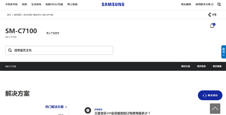Image resolution: width=226 pixels, height=115 pixels.
Task: Focus the 搜索服务支持 search field
Action: point(59,50)
